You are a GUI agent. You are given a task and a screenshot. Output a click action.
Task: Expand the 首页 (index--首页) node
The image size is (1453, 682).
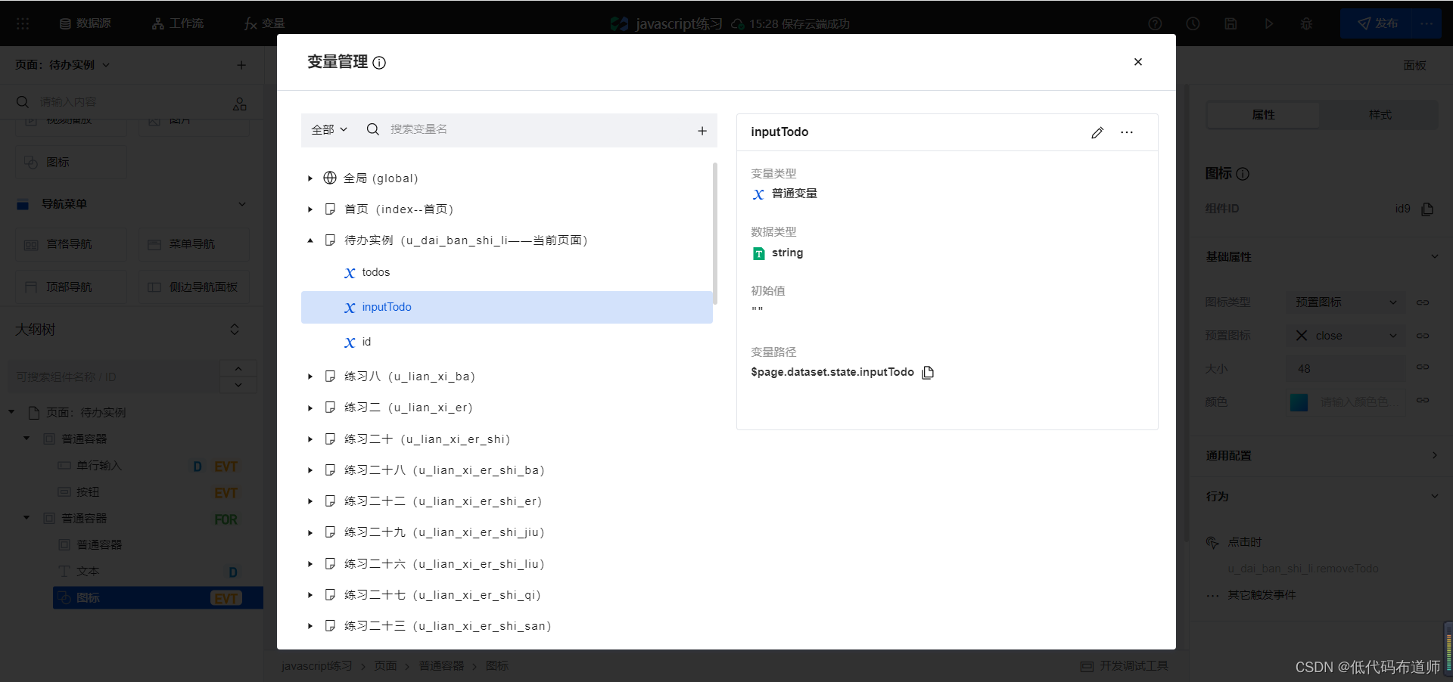tap(310, 209)
